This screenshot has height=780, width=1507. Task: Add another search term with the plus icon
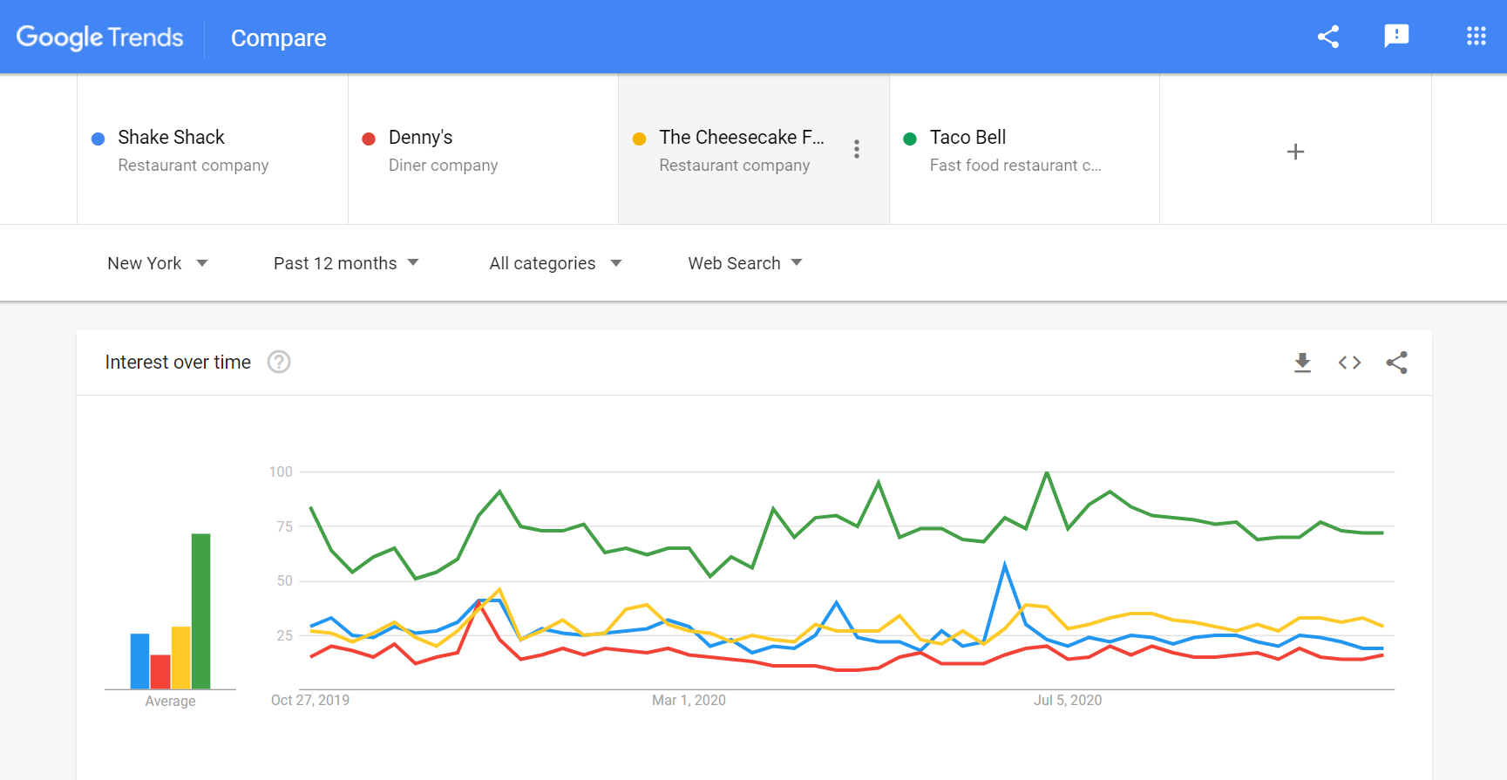pyautogui.click(x=1295, y=151)
